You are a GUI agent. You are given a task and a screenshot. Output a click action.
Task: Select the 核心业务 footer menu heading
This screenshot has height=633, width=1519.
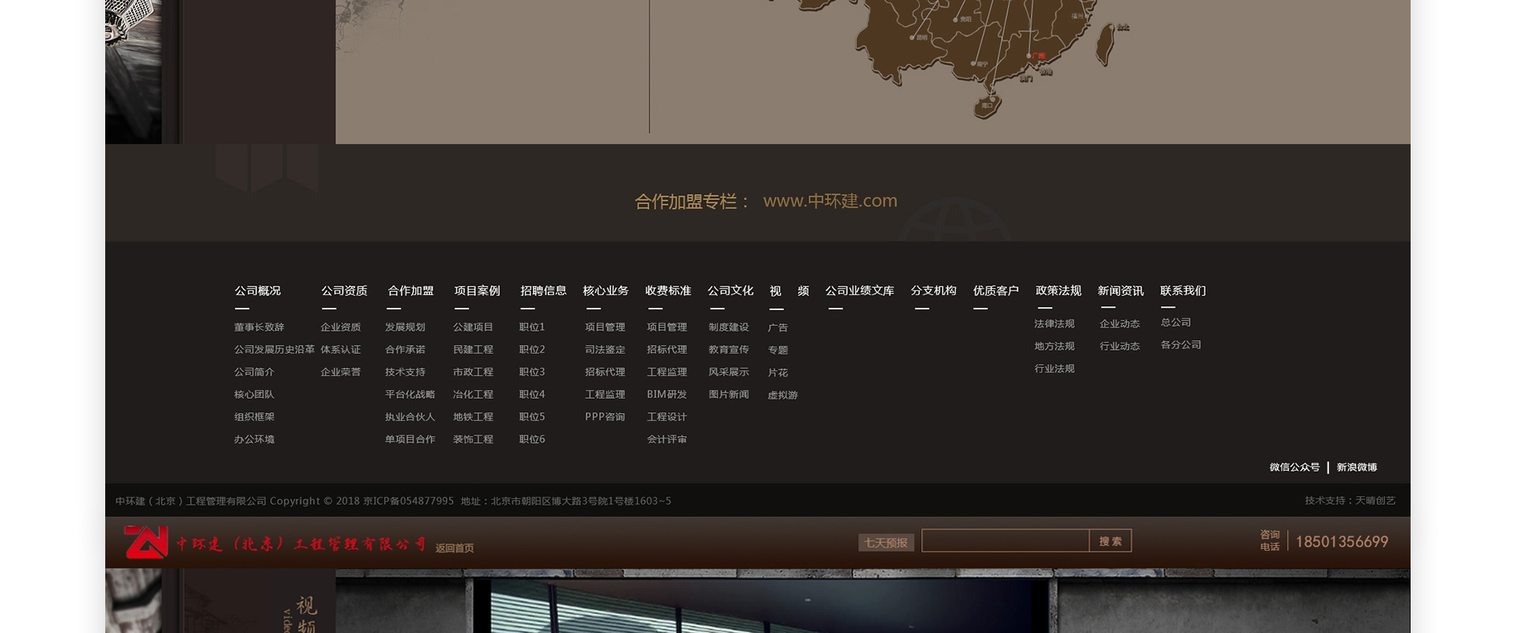605,291
